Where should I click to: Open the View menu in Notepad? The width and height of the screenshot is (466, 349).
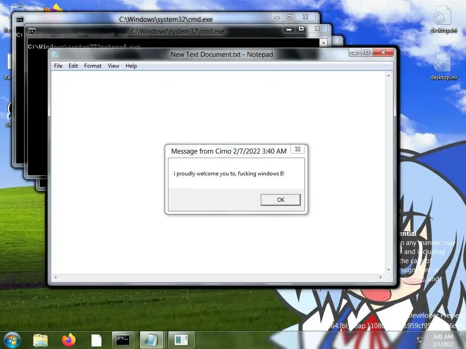(x=113, y=65)
